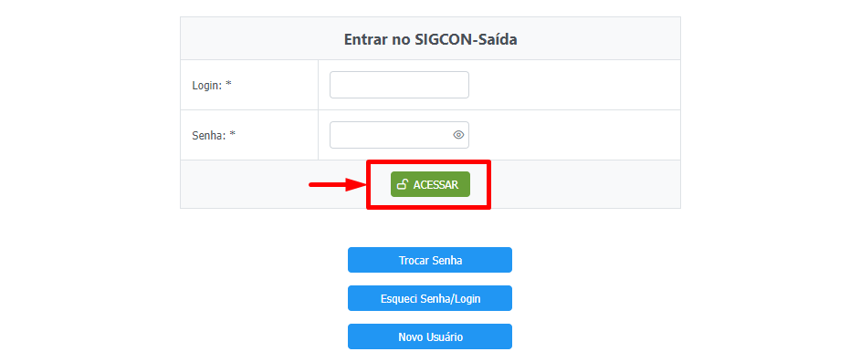850x362 pixels.
Task: Place the cursor in the username input box
Action: tap(399, 85)
